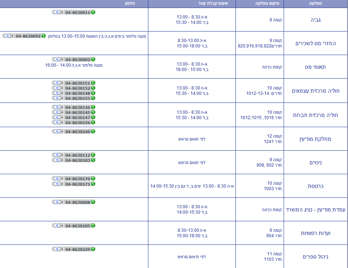Screen dimensions: 348x268
Task: Open country dropdown arrow next to 04-8630008
Action: coord(62,202)
